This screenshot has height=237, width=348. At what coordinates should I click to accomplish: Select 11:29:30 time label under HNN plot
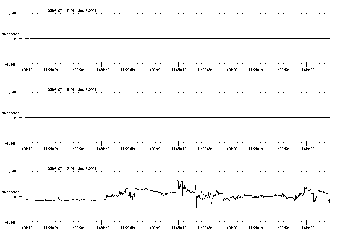(230, 149)
